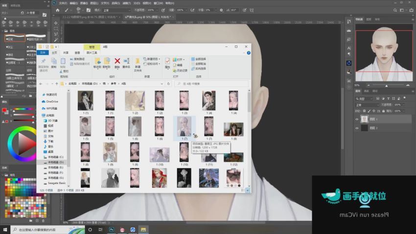Click the History button in Explorer ribbon
416x234 pixels.
click(x=180, y=70)
